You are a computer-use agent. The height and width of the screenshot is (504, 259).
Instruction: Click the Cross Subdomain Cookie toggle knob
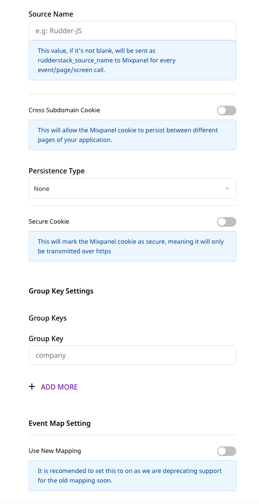[x=223, y=110]
